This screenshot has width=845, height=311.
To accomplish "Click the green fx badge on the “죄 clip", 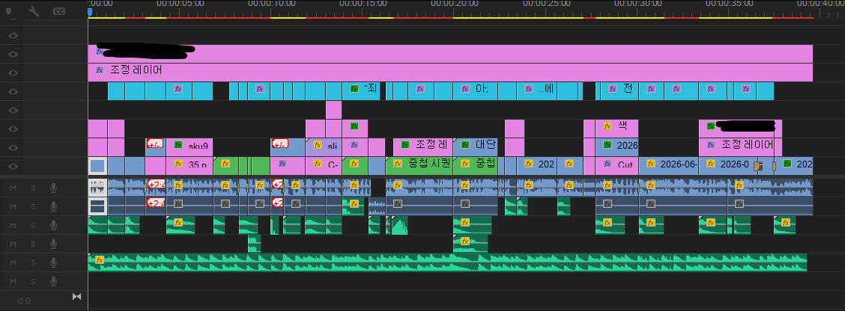I will tap(354, 89).
